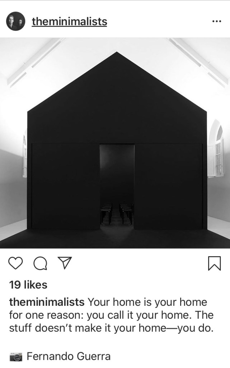Click the Fernando Guerra photo credit

[69, 356]
